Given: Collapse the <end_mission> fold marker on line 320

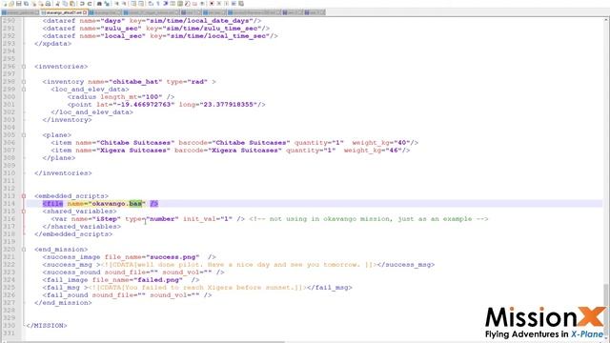Looking at the screenshot, I should click(24, 250).
